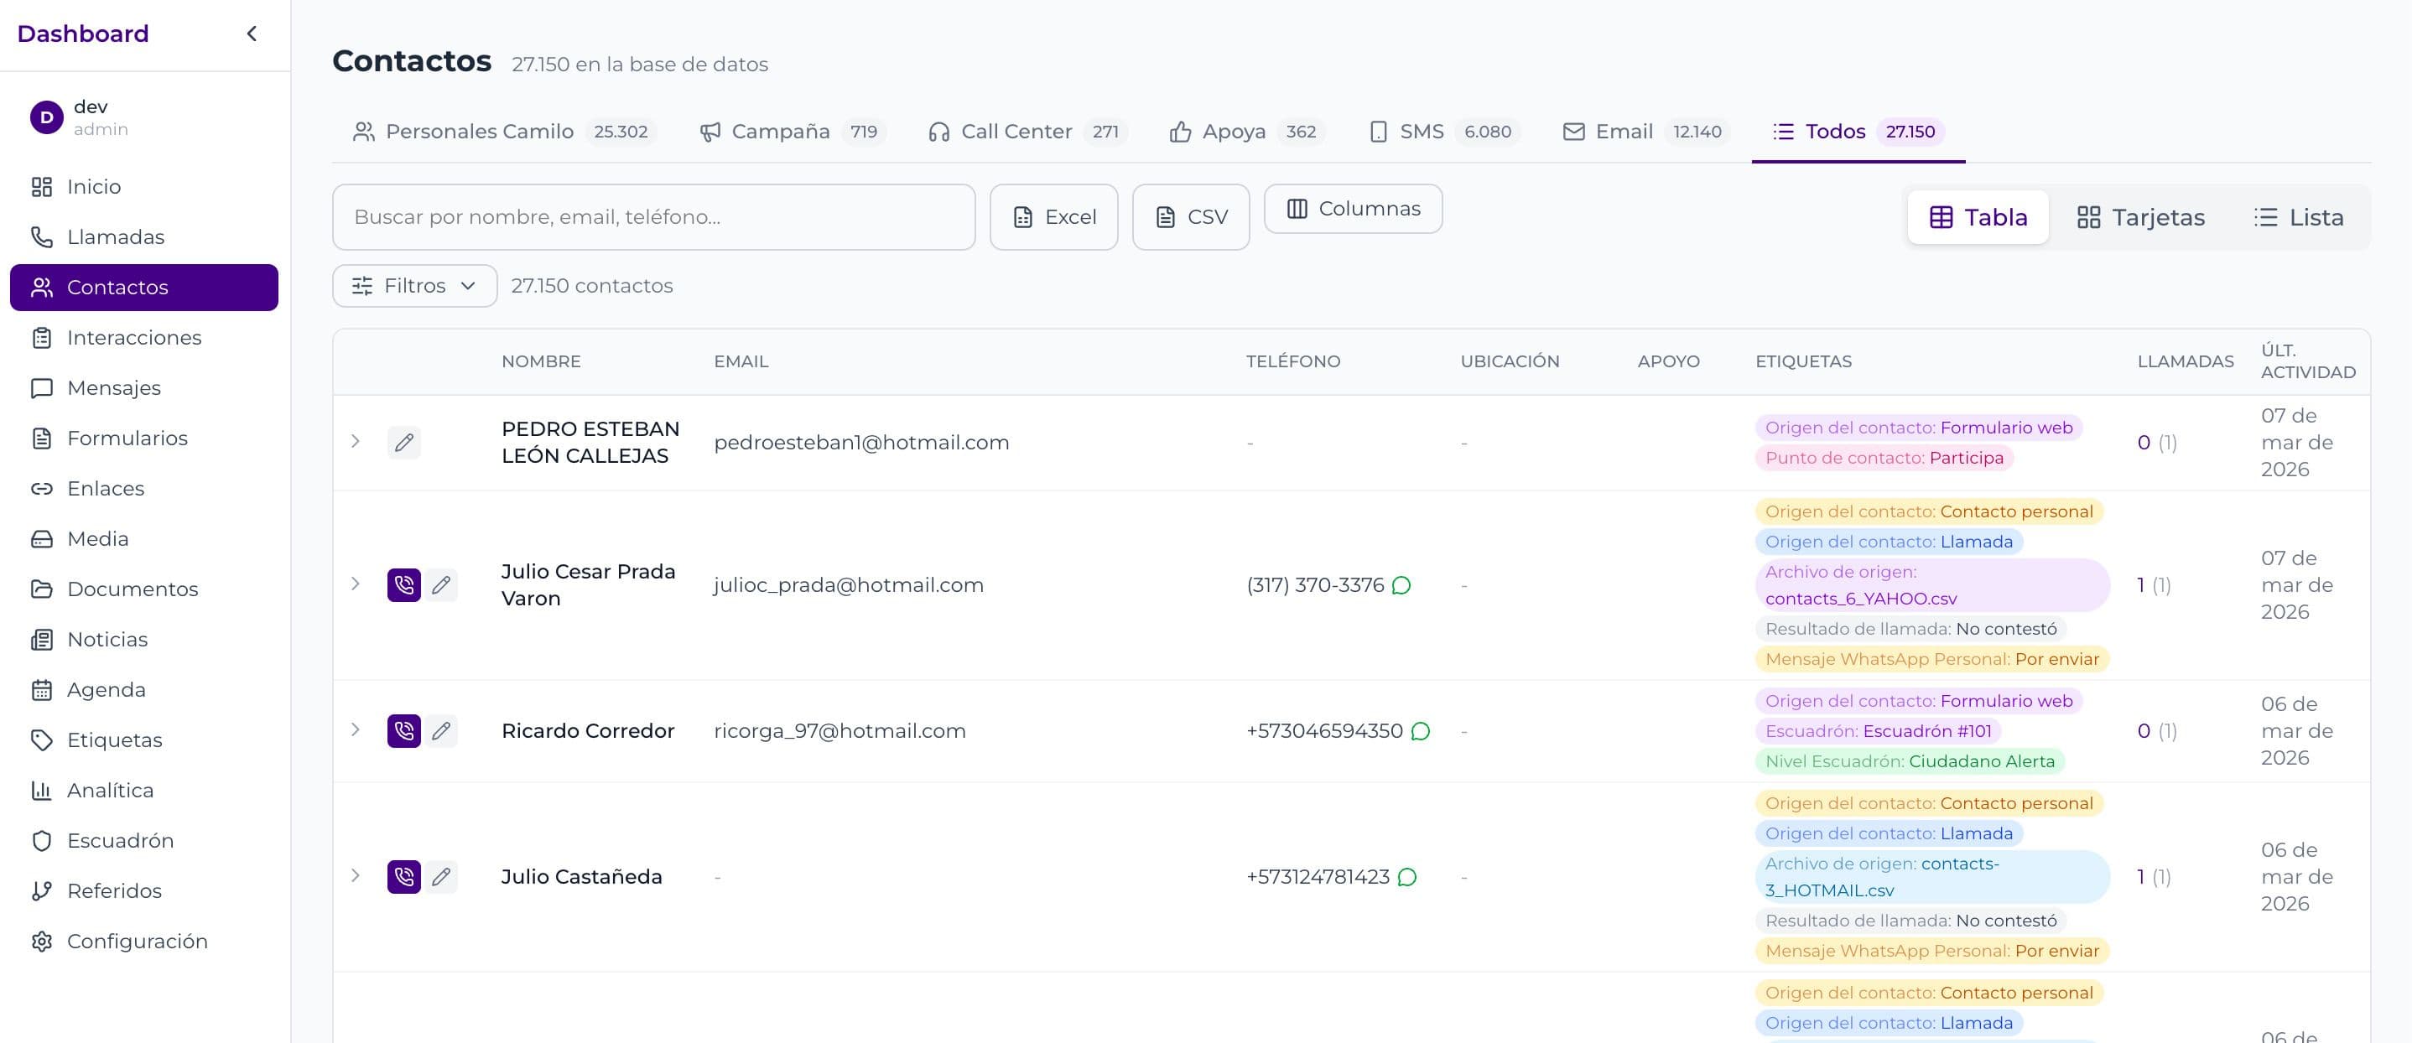Switch to the Call Center tab
Image resolution: width=2412 pixels, height=1043 pixels.
(x=1027, y=132)
